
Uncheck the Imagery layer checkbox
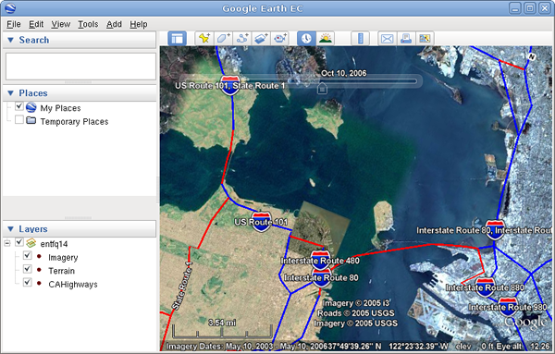[x=27, y=255]
